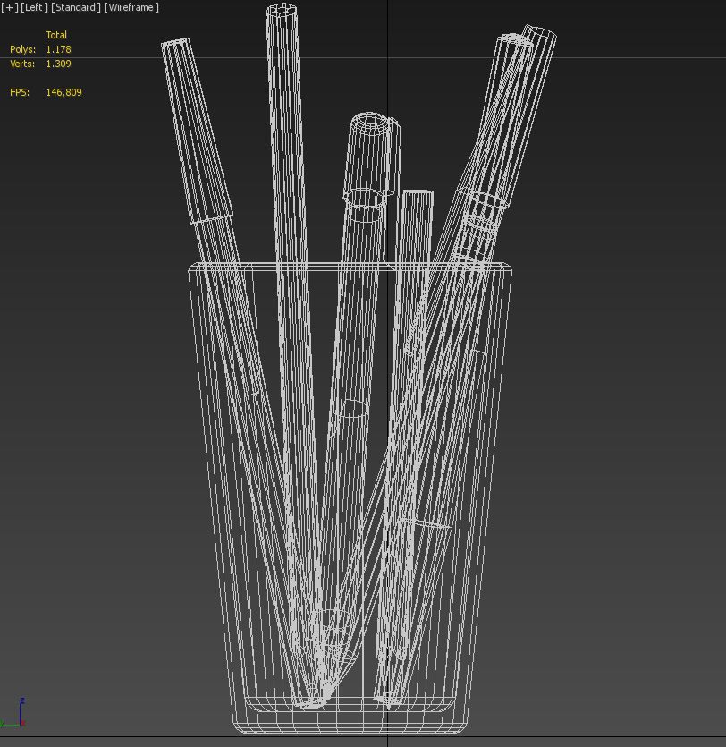Open the [+] viewport general menu
Image resolution: width=726 pixels, height=747 pixels.
pos(10,8)
